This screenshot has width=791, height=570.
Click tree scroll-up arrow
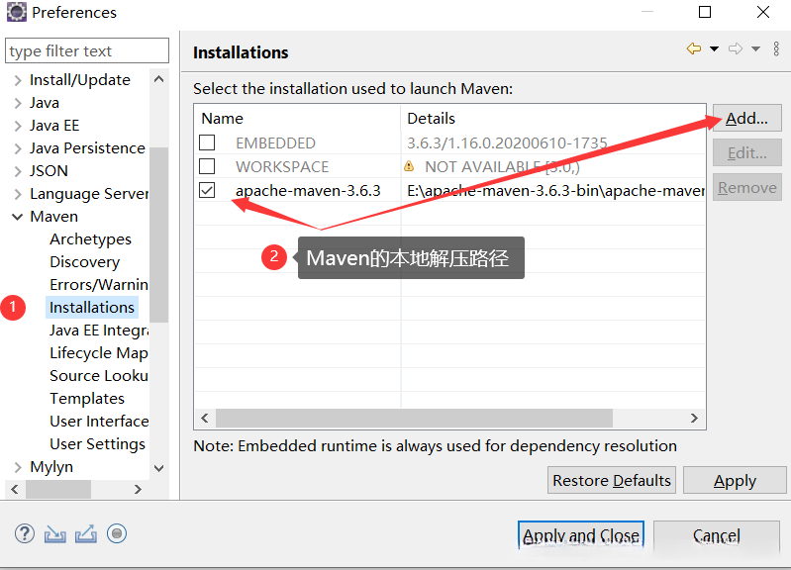coord(159,79)
